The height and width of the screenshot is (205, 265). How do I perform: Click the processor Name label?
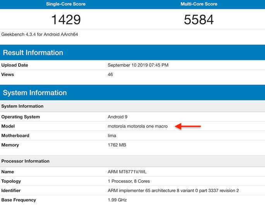click(x=8, y=172)
